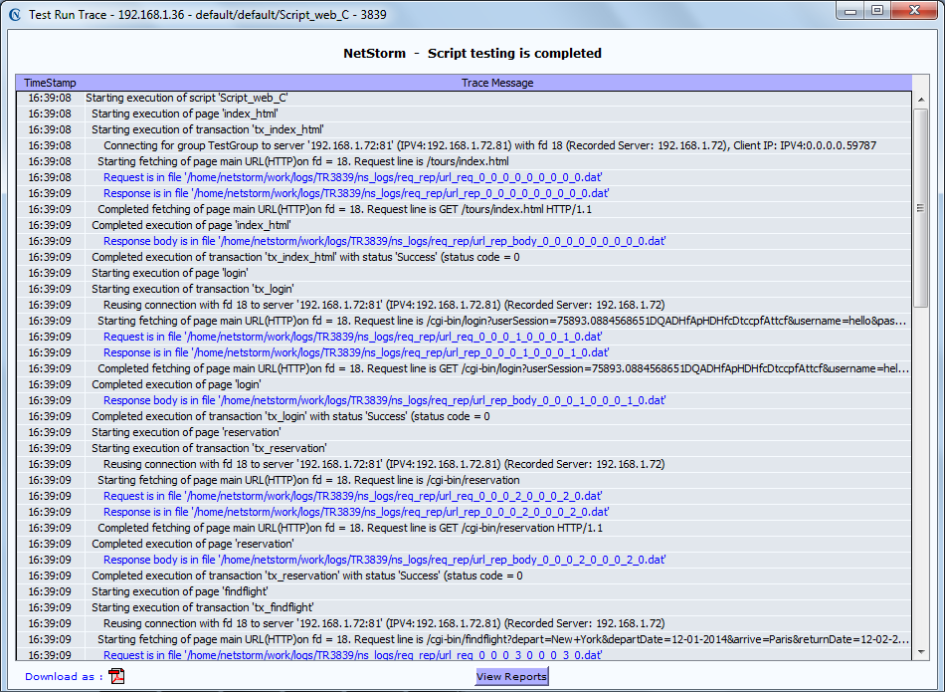Select row "Starting execution of page 'findflight'"

pos(465,591)
